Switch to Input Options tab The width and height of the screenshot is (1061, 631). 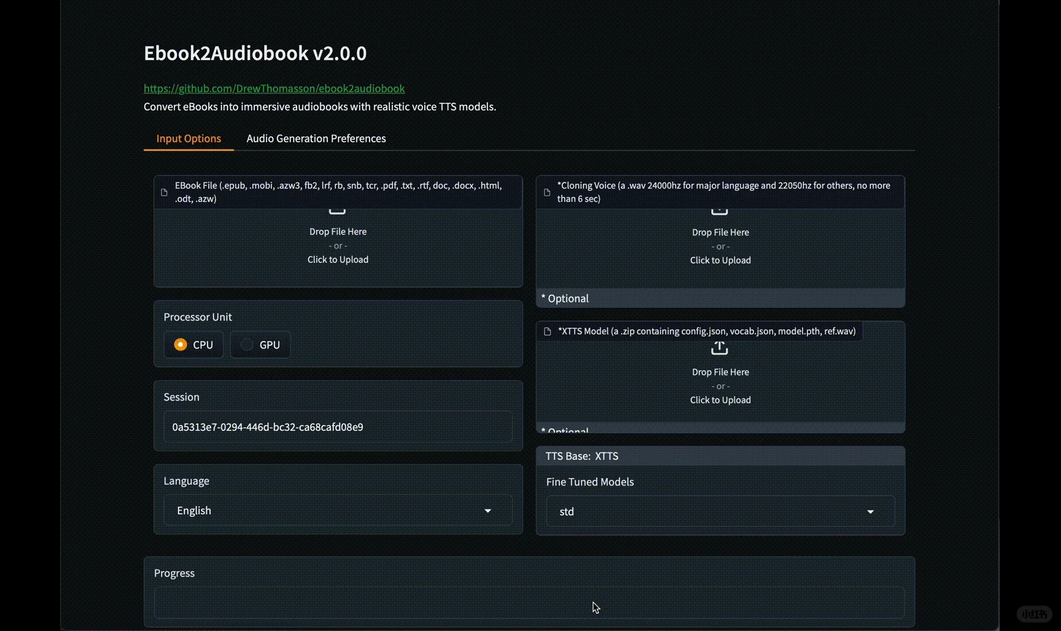point(188,138)
